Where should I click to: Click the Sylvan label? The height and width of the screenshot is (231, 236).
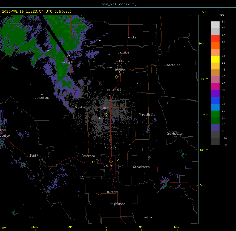click(x=107, y=67)
